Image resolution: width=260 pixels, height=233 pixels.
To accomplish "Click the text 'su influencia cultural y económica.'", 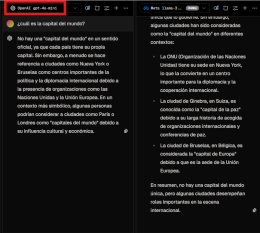I will click(x=55, y=131).
